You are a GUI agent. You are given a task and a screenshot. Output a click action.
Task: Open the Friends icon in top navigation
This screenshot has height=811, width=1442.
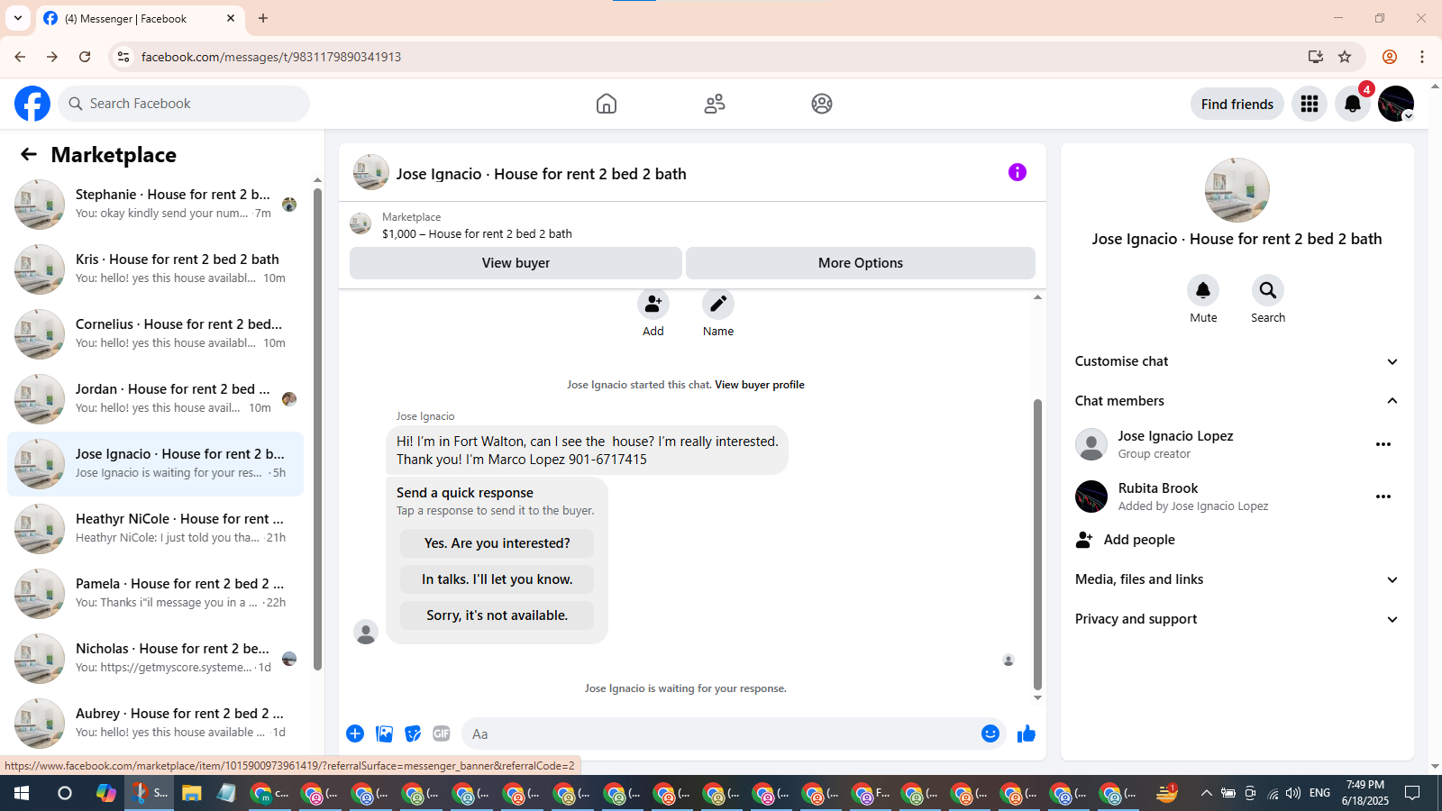point(715,104)
